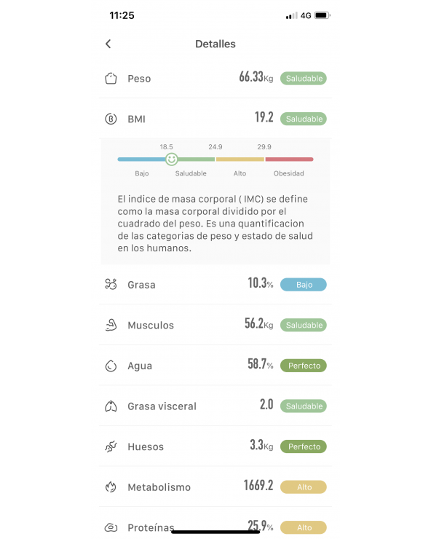The width and height of the screenshot is (431, 539).
Task: Tap the smiley marker on BMI scale
Action: coord(172,160)
